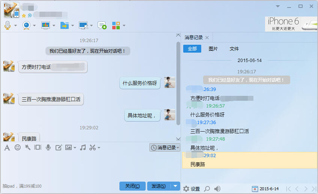Open send options arrow beside 发送
The width and height of the screenshot is (318, 194).
[x=175, y=186]
